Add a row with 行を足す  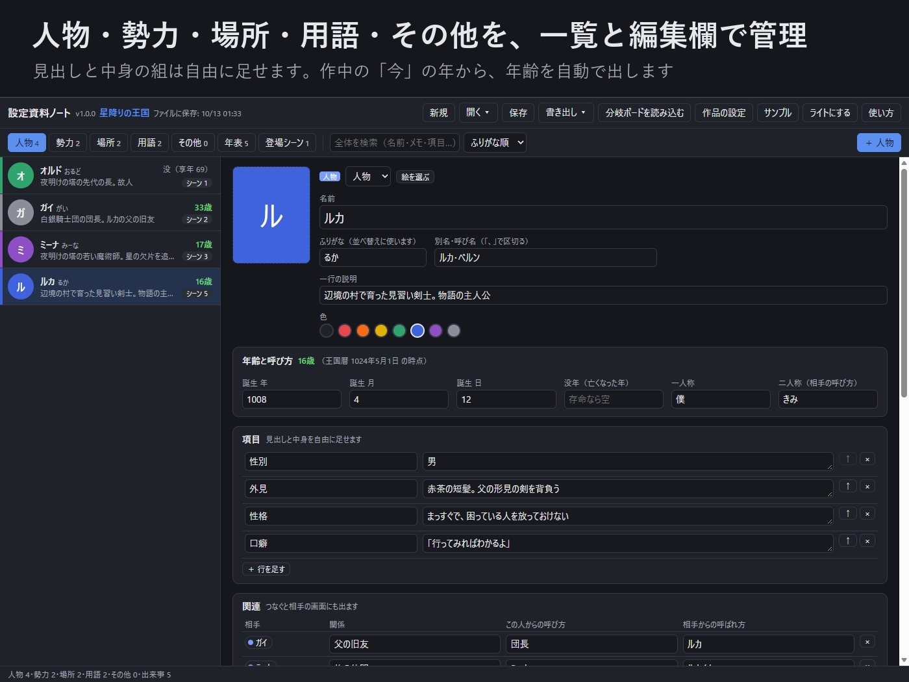coord(266,569)
